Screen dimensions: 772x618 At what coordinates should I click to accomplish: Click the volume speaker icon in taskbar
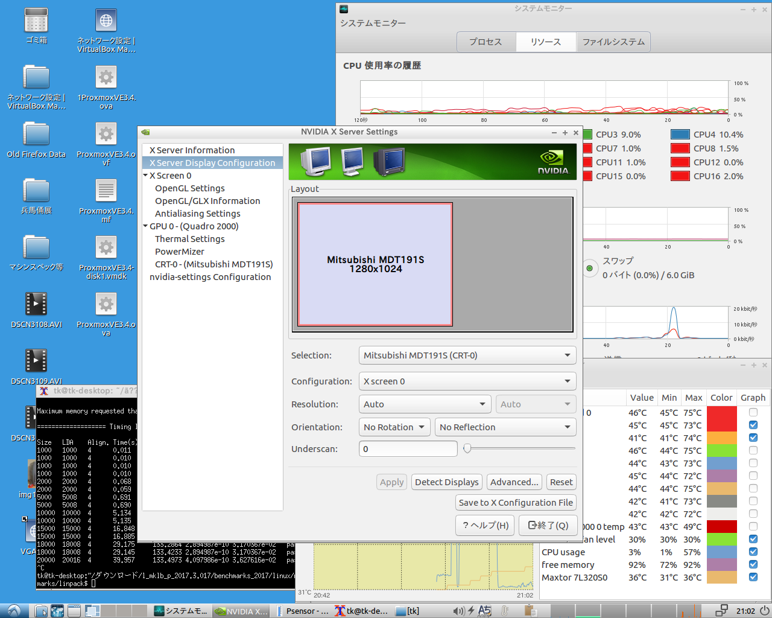pos(458,611)
